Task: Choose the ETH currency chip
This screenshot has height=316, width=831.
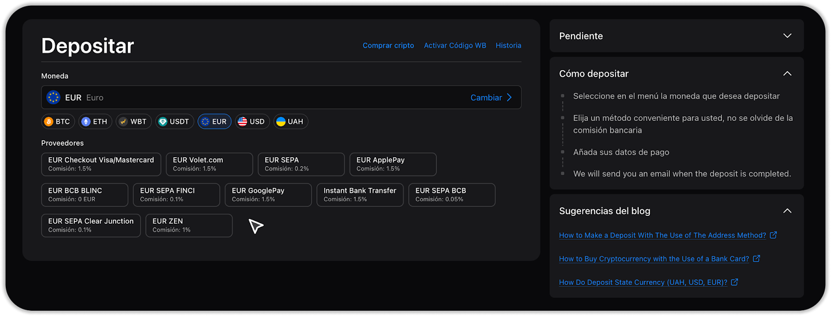Action: click(x=95, y=121)
